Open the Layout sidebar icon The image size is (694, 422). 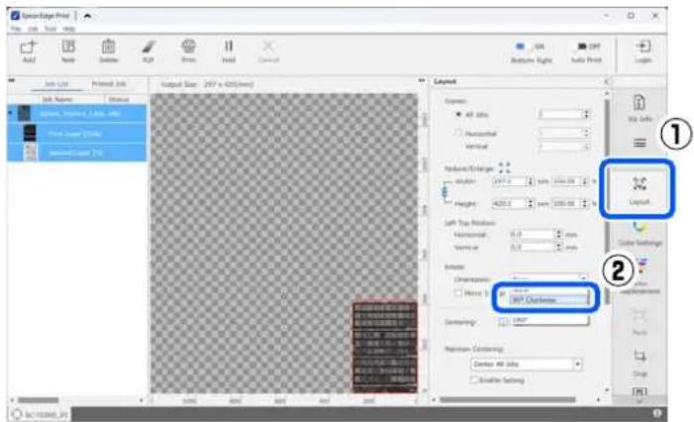[640, 183]
